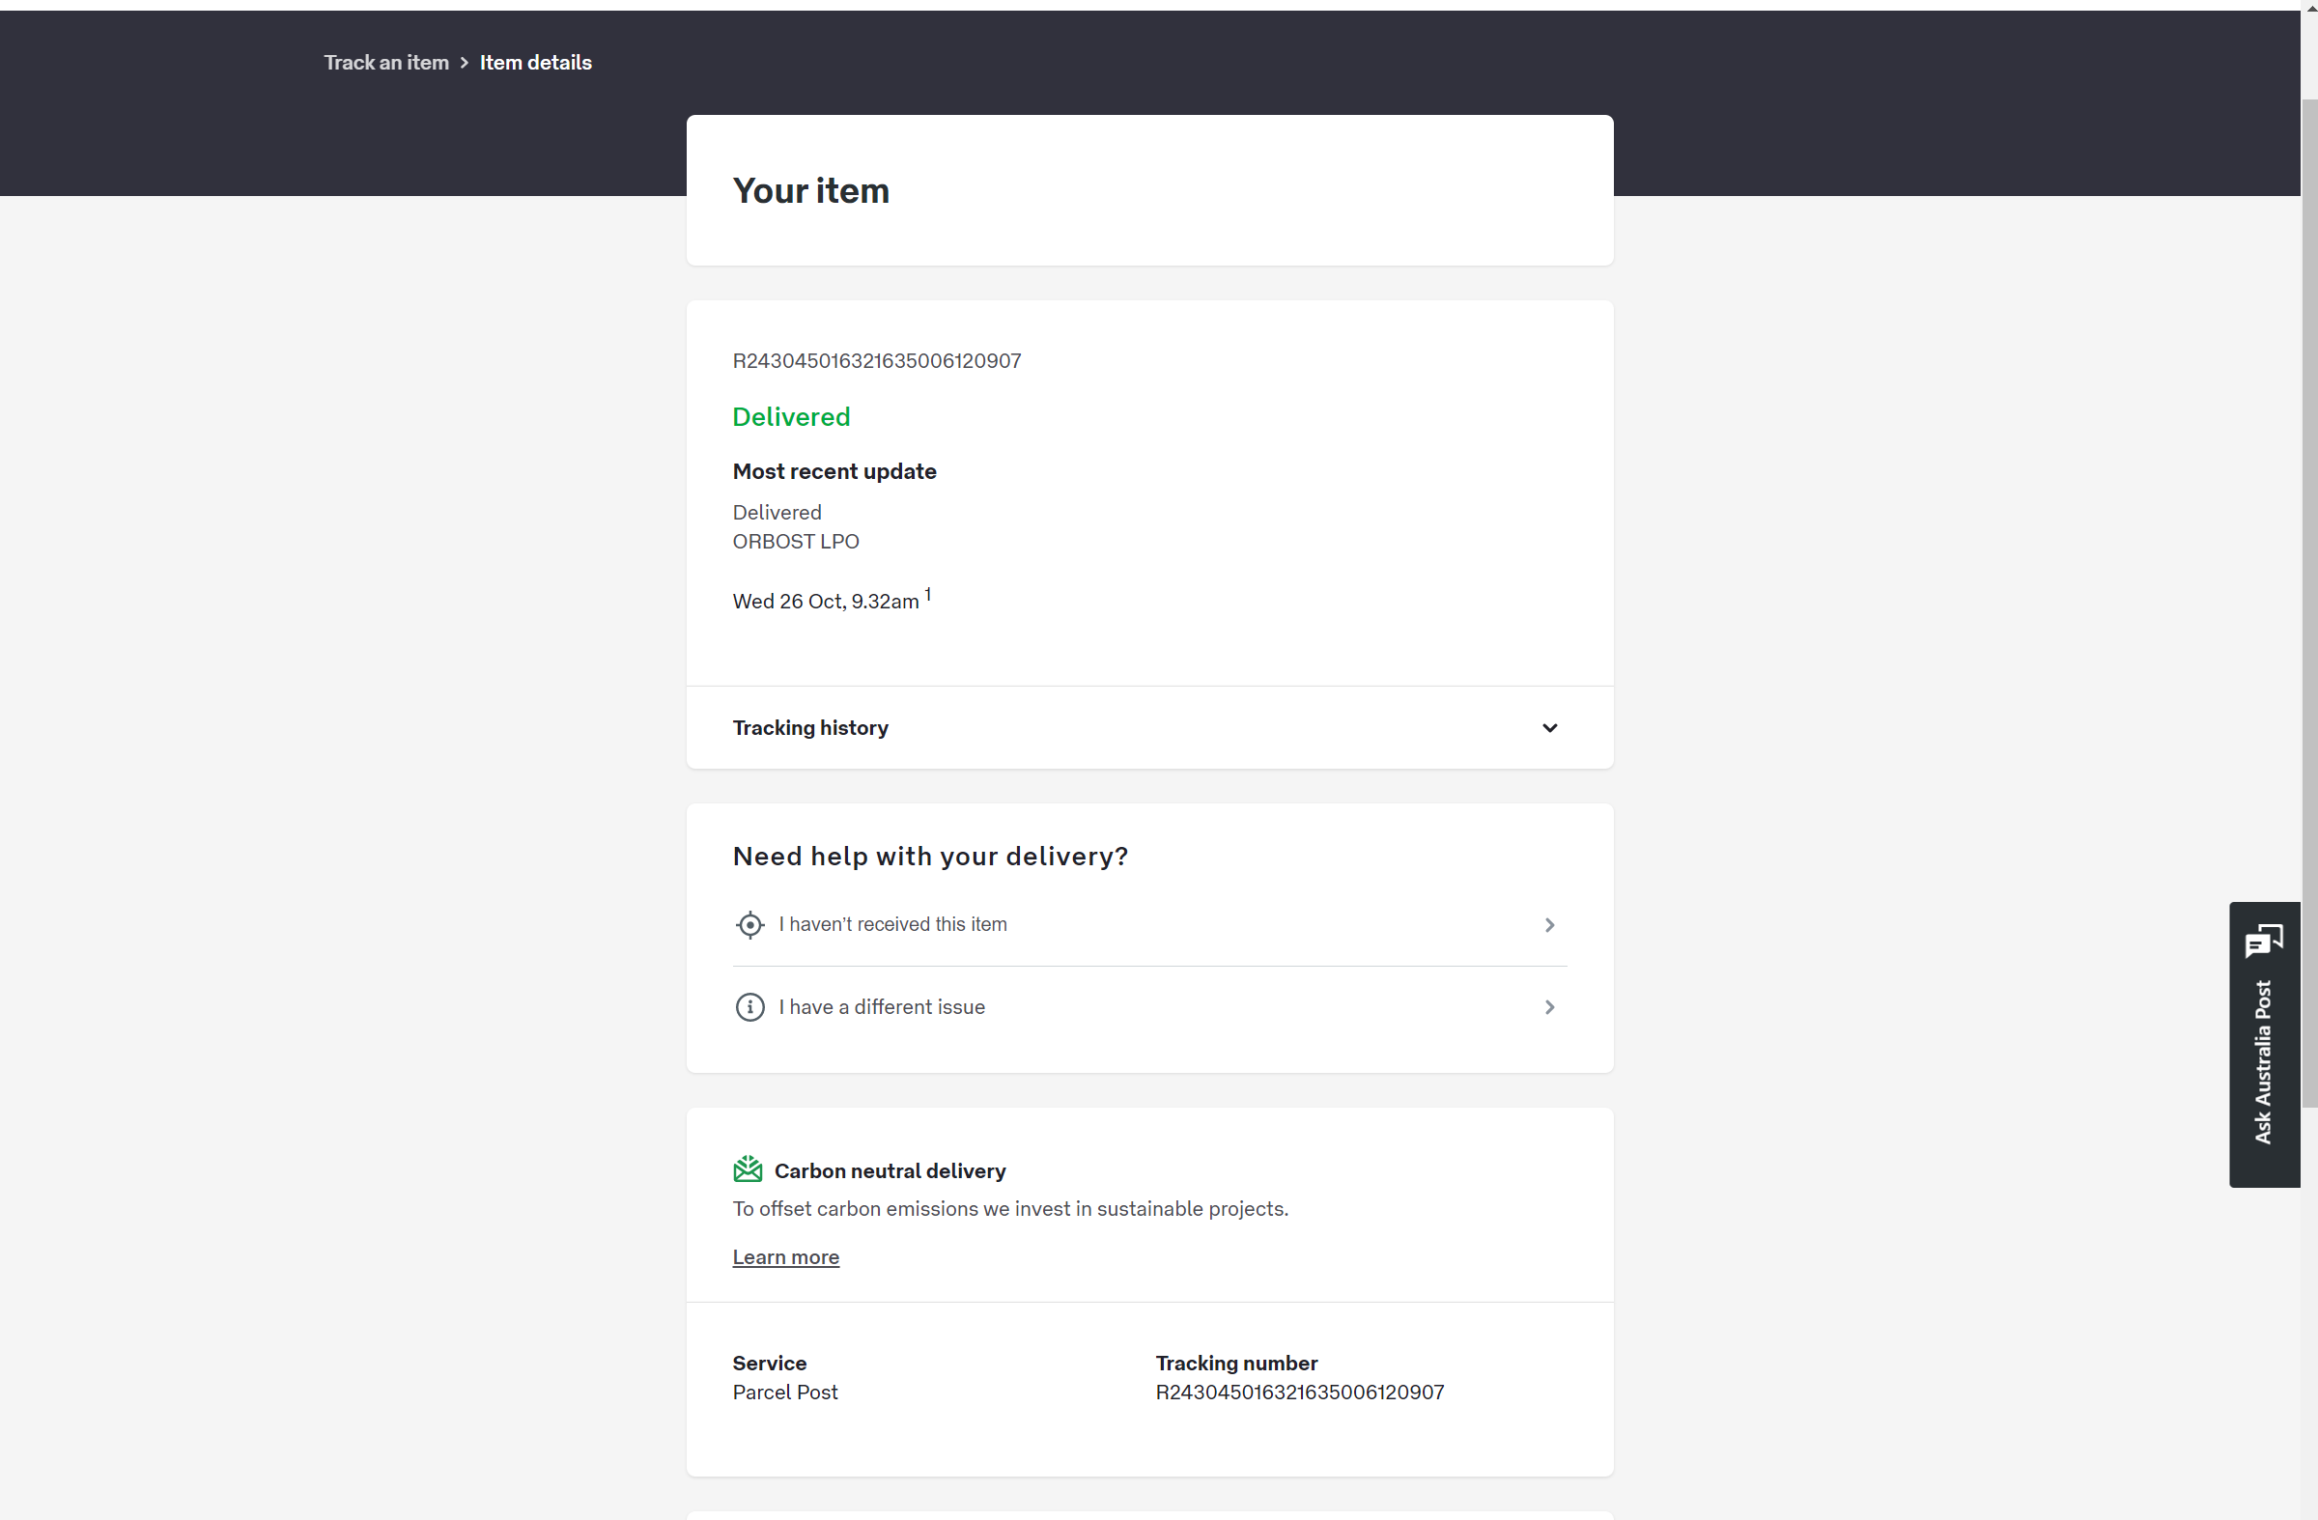Click the crosshair icon beside haven't received item

749,924
